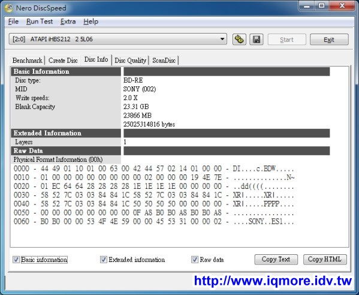The width and height of the screenshot is (359, 295).
Task: Click the Nero DiscSpeed title bar icon
Action: pyautogui.click(x=9, y=8)
